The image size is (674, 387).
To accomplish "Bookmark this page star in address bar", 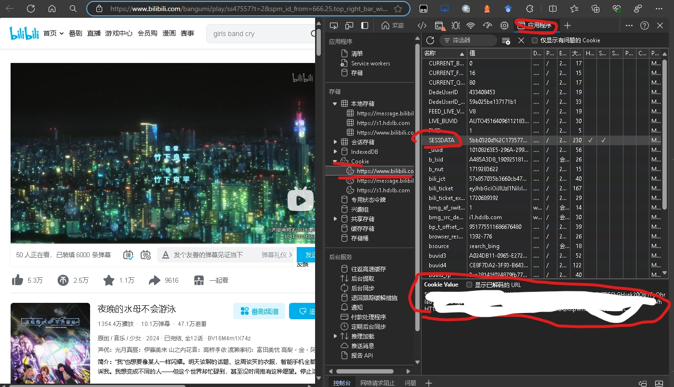I will coord(398,9).
